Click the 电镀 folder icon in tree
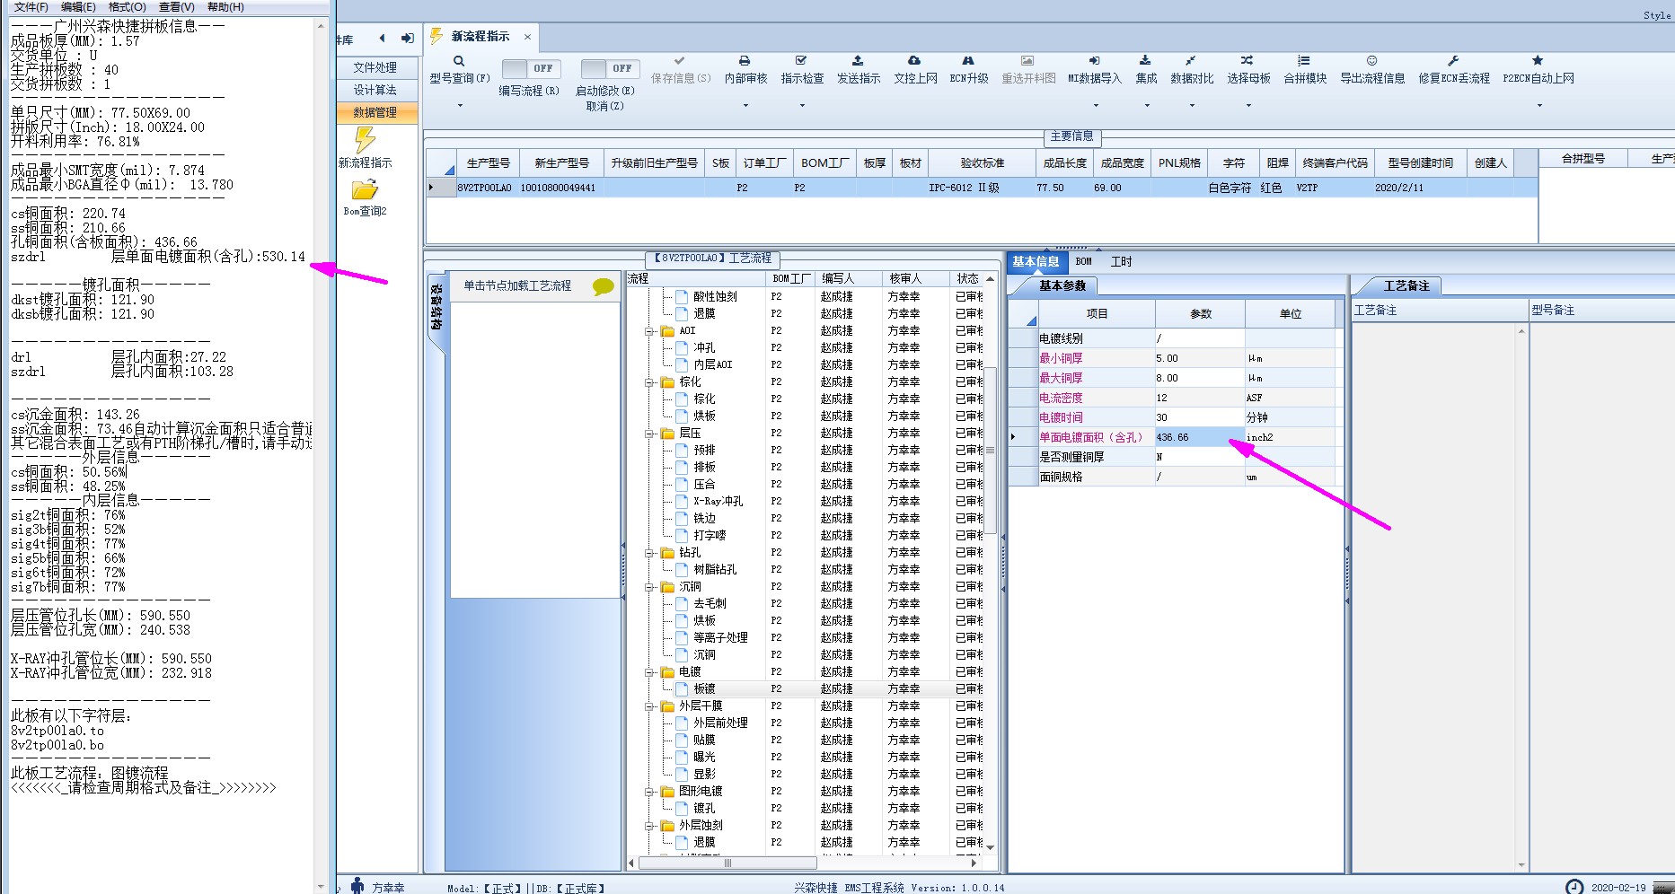The image size is (1675, 894). tap(667, 671)
